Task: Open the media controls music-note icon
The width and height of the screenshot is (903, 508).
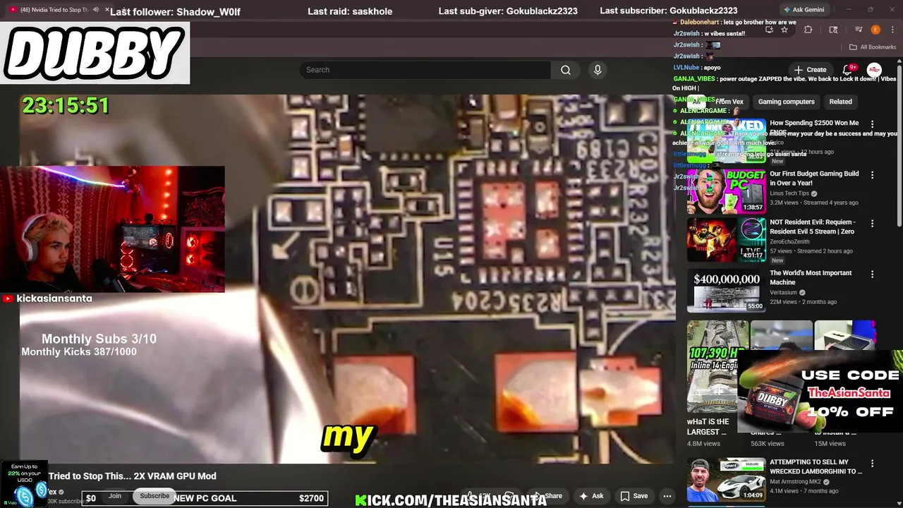Action: 859,30
